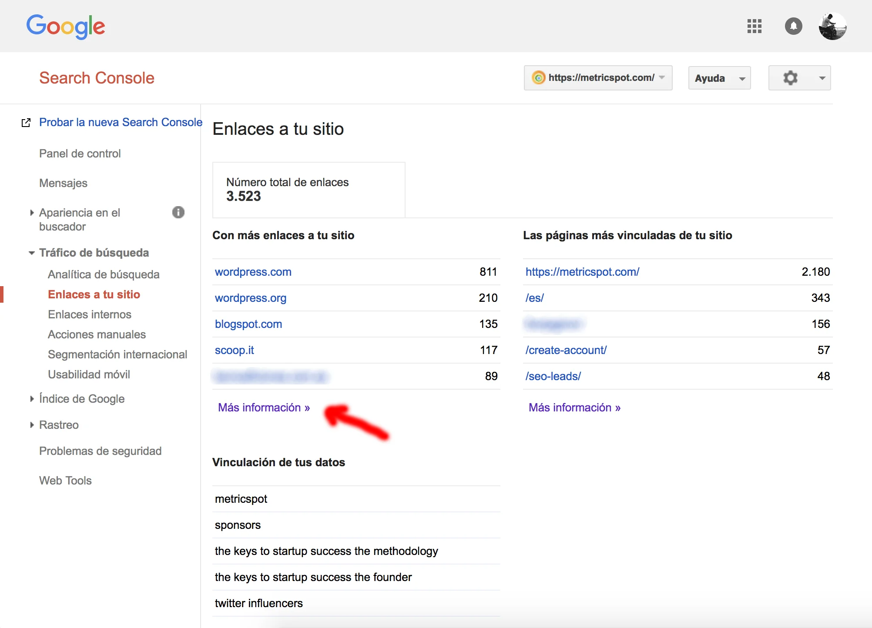Viewport: 872px width, 628px height.
Task: Open Web Tools in sidebar
Action: tap(65, 481)
